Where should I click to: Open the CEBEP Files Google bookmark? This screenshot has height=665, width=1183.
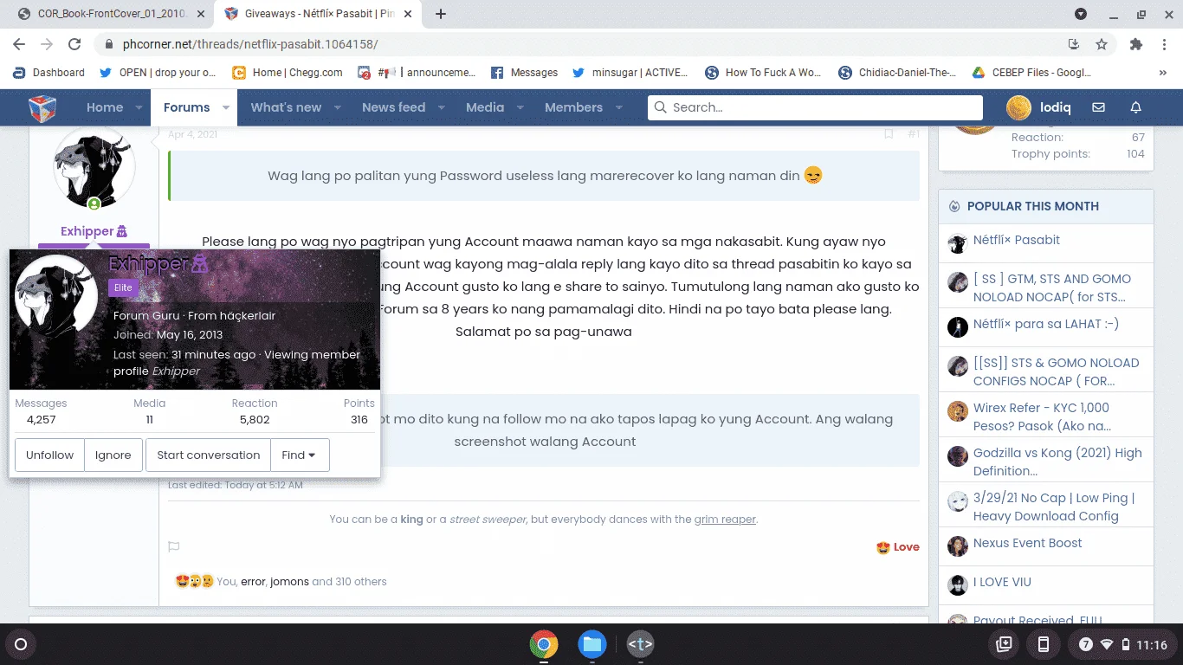pos(1031,73)
